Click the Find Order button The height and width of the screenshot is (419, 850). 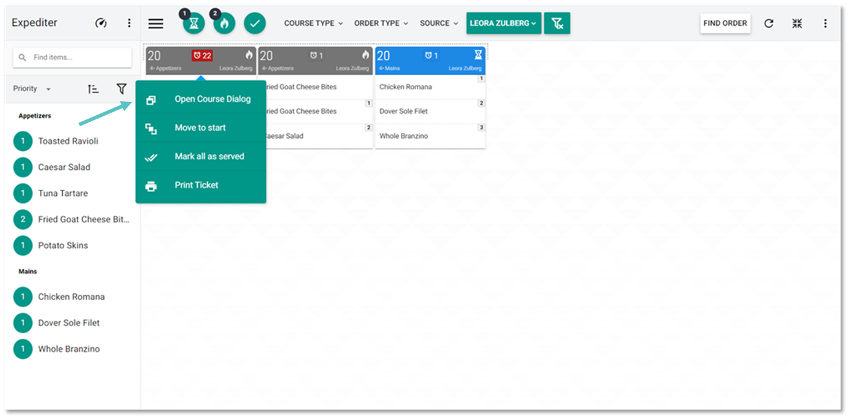[x=726, y=24]
